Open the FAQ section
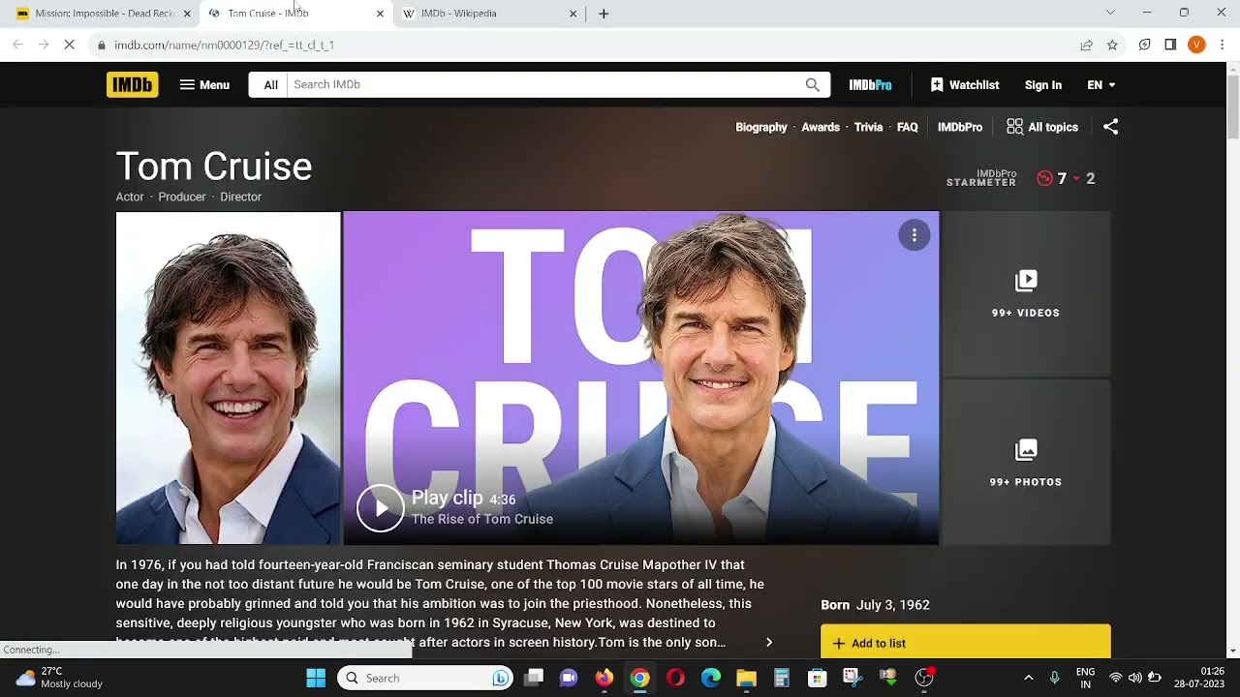This screenshot has width=1240, height=697. (x=908, y=127)
